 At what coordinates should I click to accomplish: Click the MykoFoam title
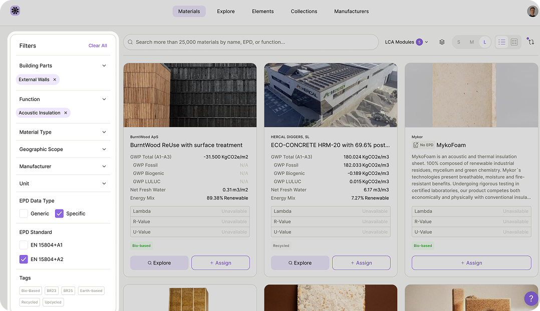click(451, 145)
